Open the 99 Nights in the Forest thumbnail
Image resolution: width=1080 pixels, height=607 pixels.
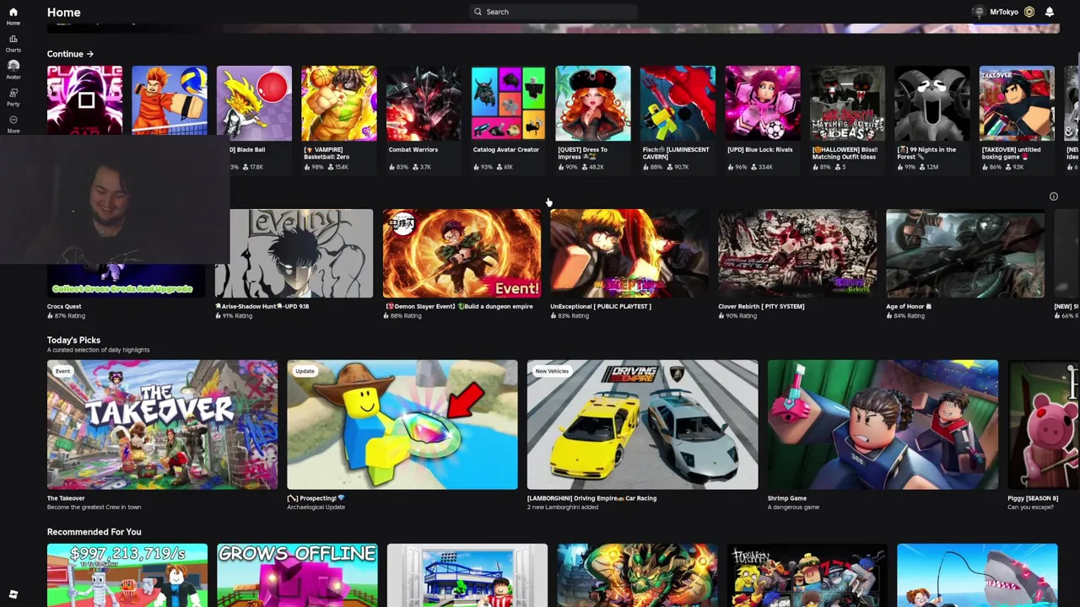pyautogui.click(x=932, y=103)
